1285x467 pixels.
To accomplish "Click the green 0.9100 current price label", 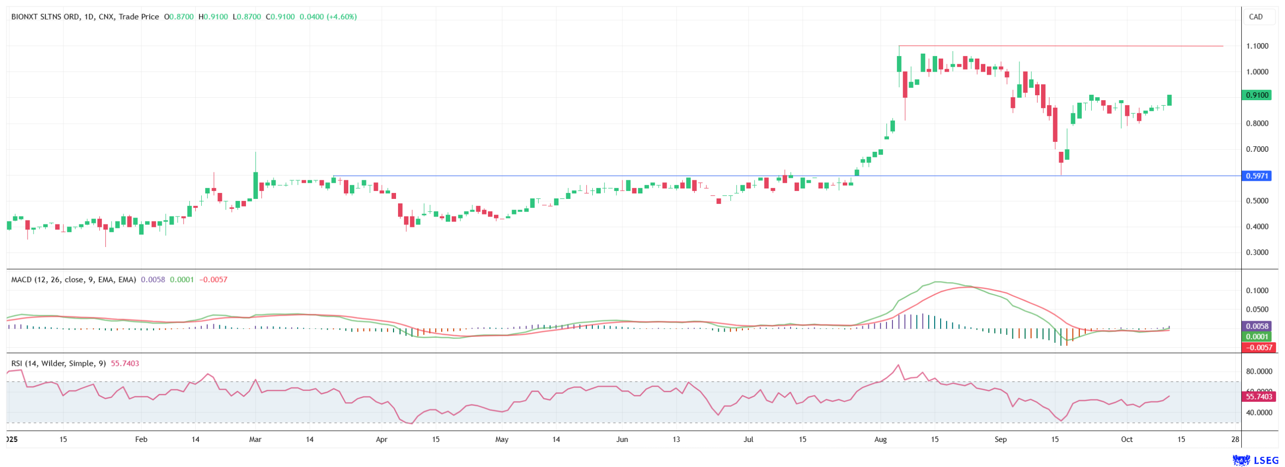I will pyautogui.click(x=1256, y=95).
